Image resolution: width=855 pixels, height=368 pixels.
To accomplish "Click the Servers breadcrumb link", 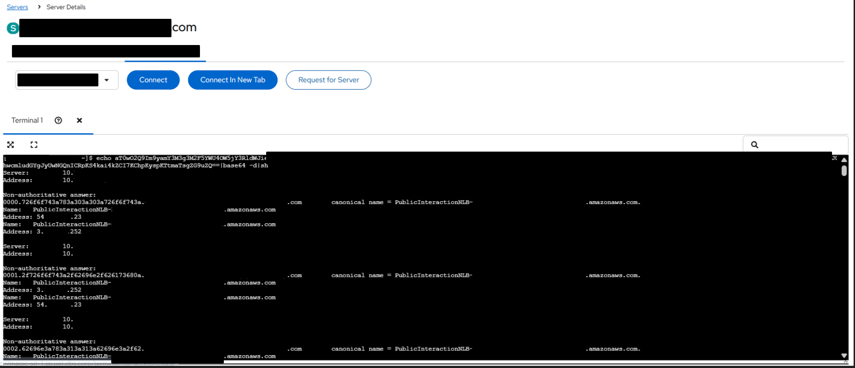I will coord(17,7).
